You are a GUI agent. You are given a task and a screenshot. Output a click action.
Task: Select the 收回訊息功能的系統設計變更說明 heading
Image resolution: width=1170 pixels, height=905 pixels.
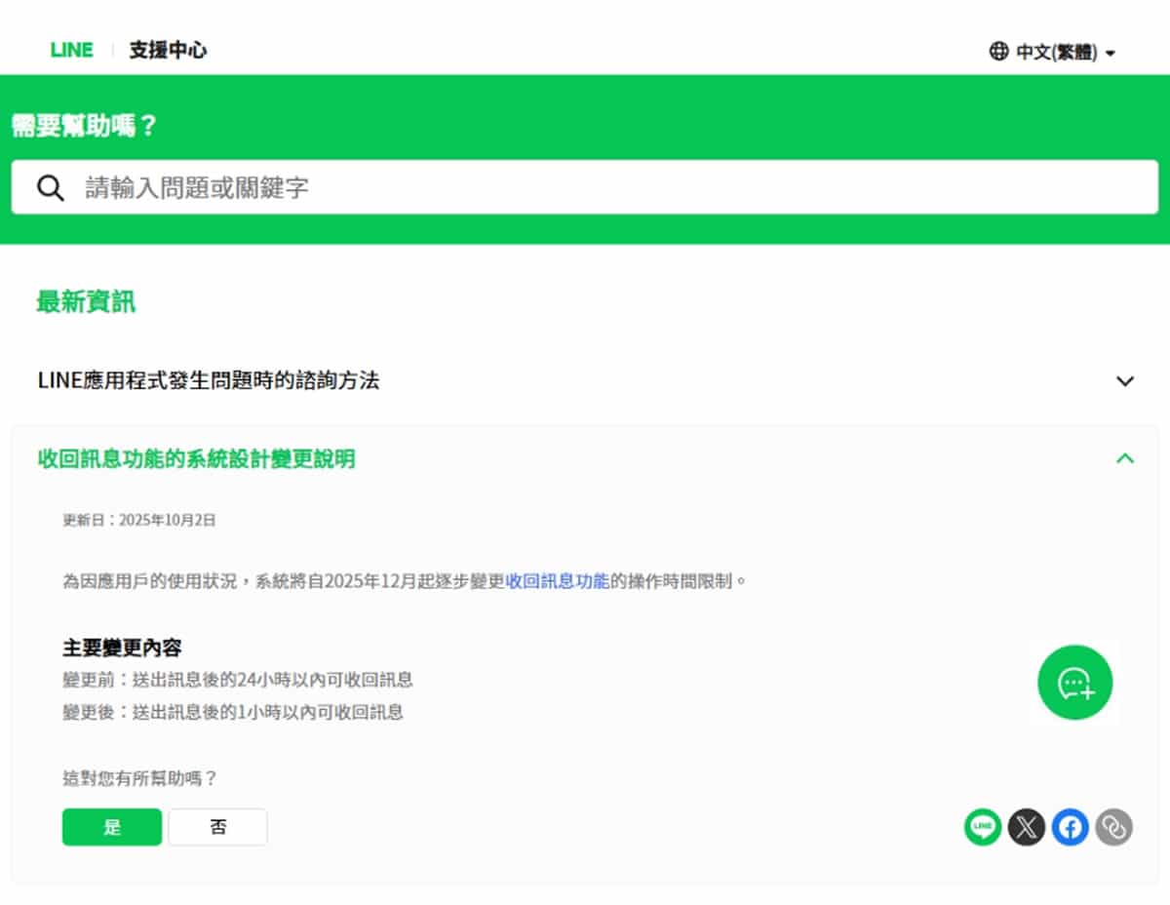(196, 458)
